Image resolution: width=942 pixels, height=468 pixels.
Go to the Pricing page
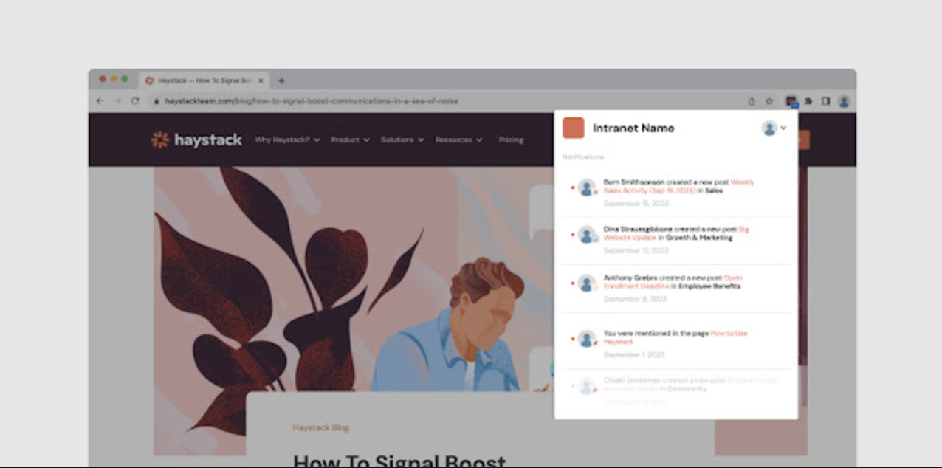511,140
